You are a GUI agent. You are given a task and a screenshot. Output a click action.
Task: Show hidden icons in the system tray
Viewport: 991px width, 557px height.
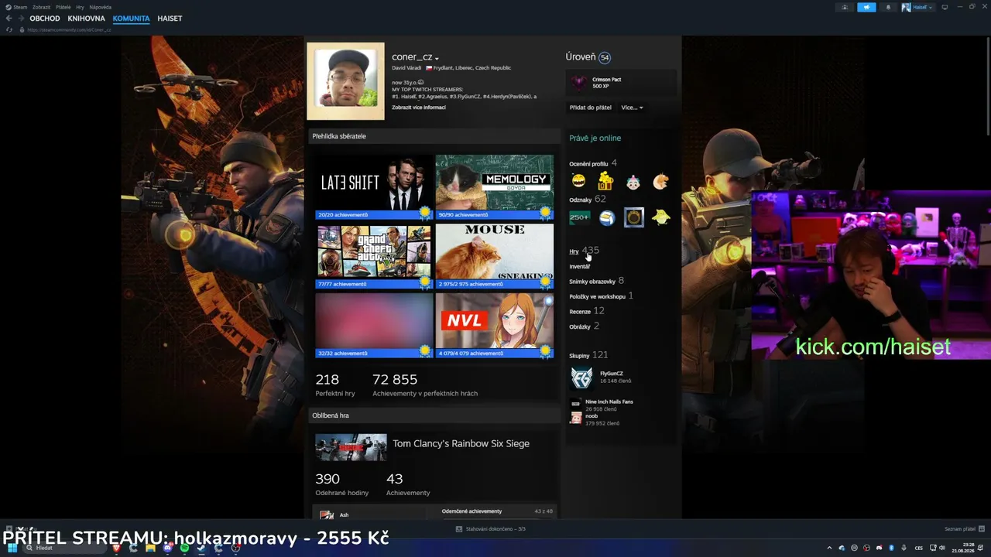pos(830,548)
